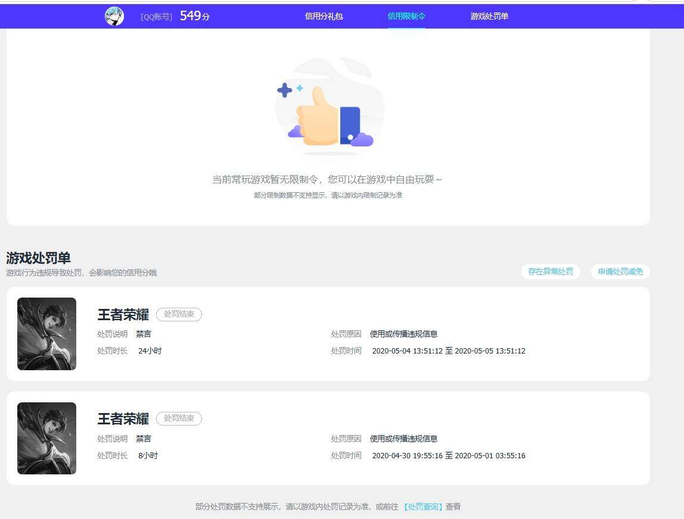Screen dimensions: 684x519
Task: Click the 游戏处罚单 section heading
Action: [x=38, y=258]
